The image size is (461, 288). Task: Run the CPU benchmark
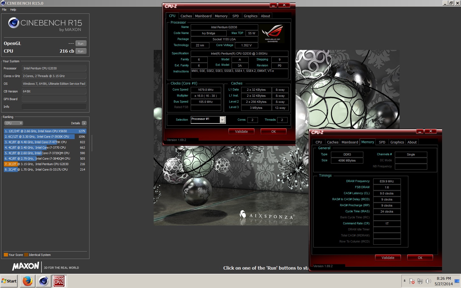point(81,51)
